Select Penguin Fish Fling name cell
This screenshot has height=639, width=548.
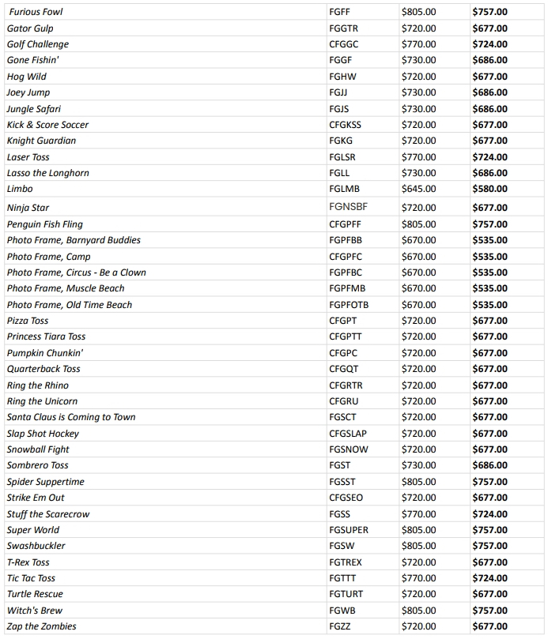(x=45, y=224)
